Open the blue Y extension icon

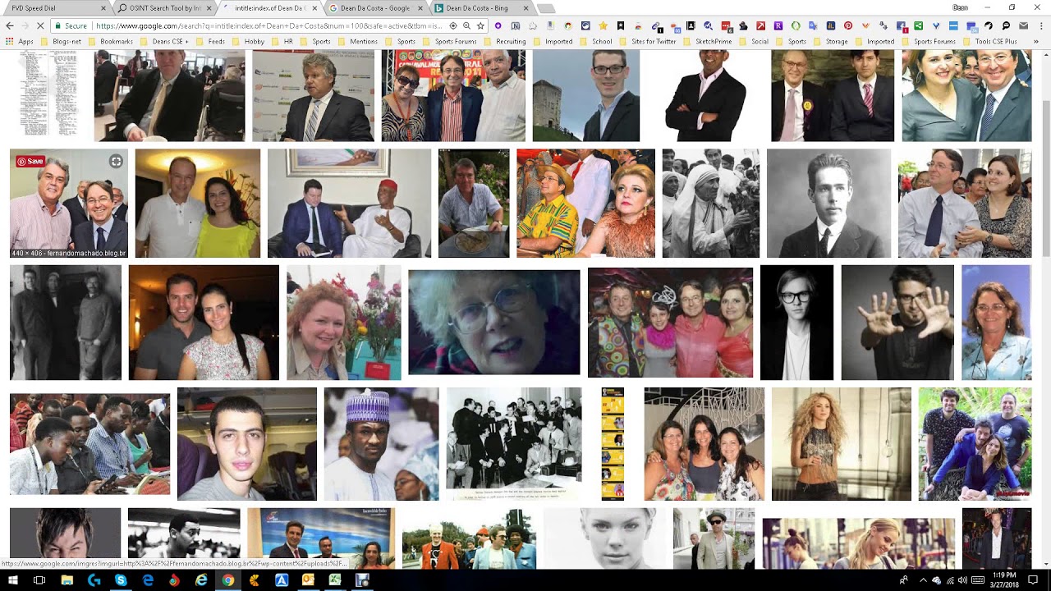(936, 26)
